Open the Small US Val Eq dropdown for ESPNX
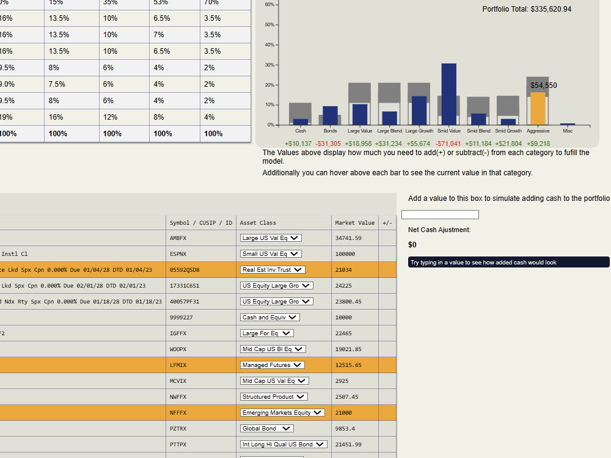611x458 pixels. pyautogui.click(x=271, y=253)
